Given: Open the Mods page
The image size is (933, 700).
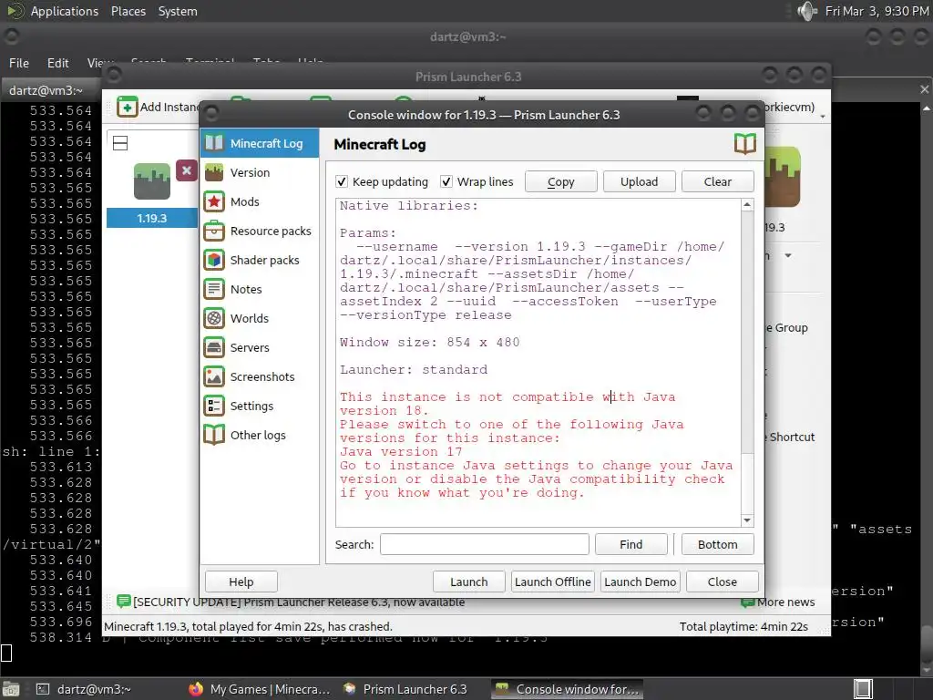Looking at the screenshot, I should coord(260,201).
